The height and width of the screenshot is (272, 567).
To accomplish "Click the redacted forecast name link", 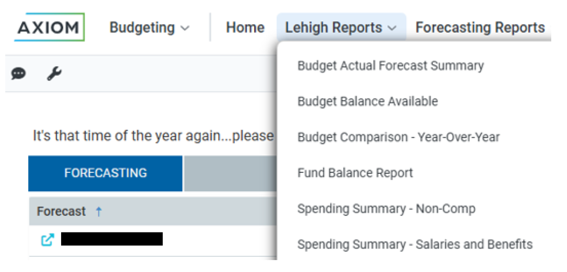I will (112, 239).
